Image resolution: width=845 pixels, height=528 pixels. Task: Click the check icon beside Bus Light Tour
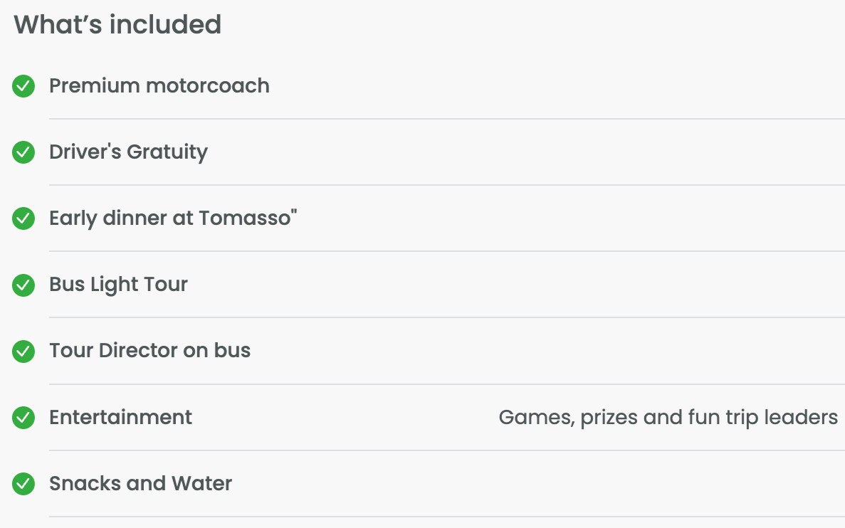click(23, 285)
